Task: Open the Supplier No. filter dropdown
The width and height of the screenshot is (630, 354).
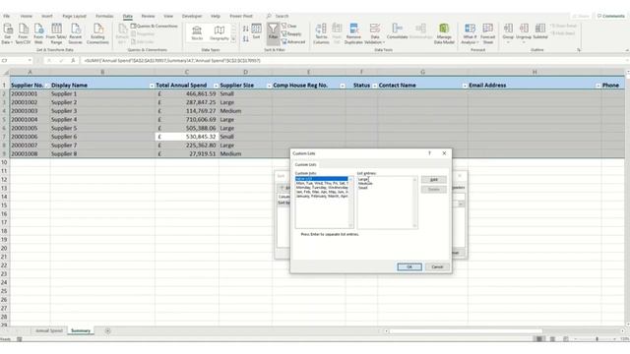Action: pos(46,86)
